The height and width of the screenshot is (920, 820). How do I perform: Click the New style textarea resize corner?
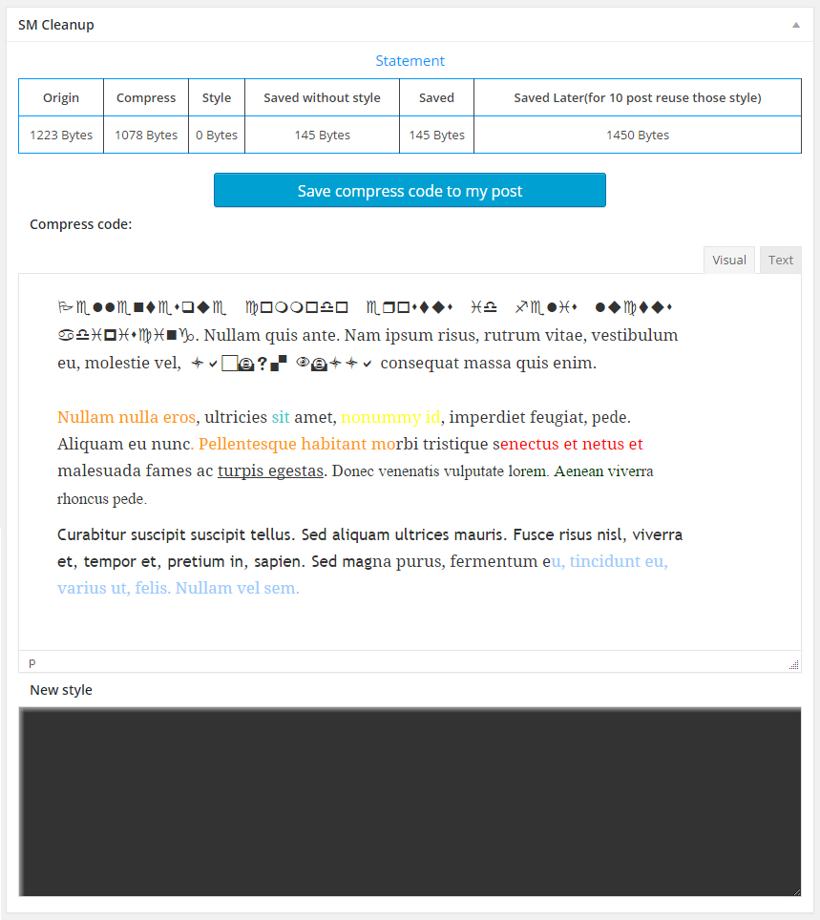click(796, 891)
